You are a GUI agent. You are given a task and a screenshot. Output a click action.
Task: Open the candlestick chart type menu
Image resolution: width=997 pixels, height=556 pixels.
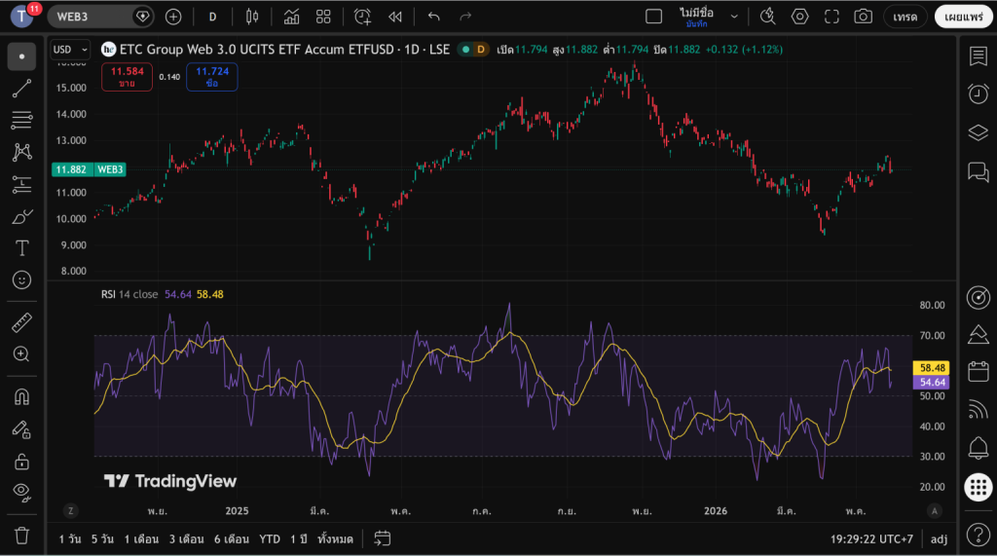click(x=252, y=17)
